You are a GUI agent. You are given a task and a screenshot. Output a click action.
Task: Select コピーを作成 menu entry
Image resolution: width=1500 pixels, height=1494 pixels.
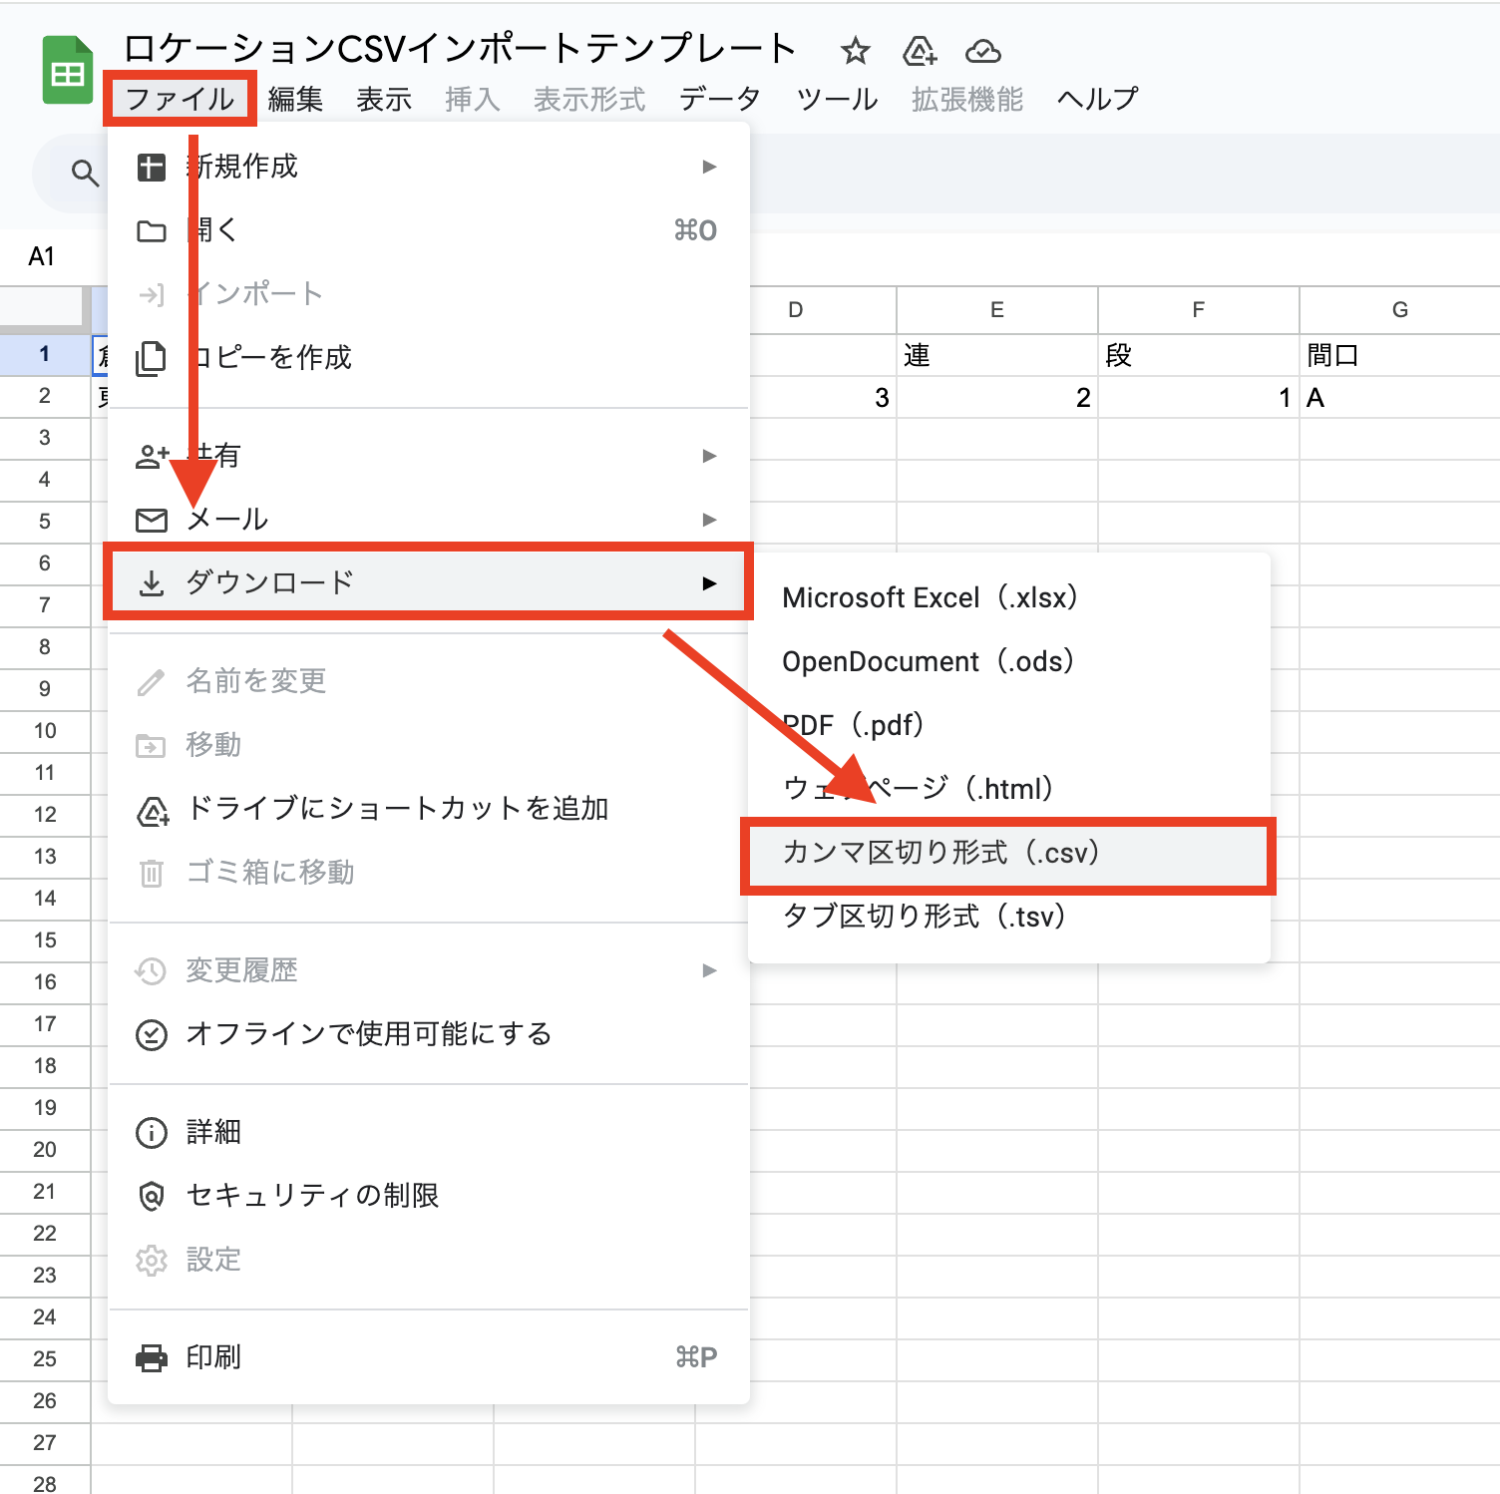click(271, 357)
